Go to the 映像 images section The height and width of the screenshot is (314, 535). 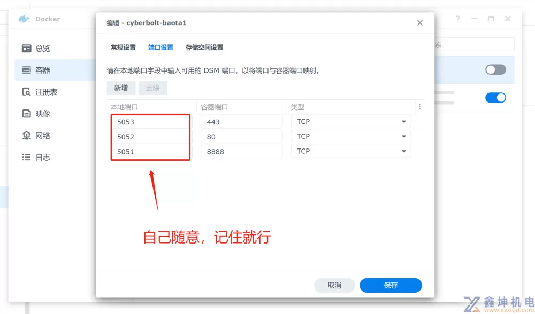36,114
